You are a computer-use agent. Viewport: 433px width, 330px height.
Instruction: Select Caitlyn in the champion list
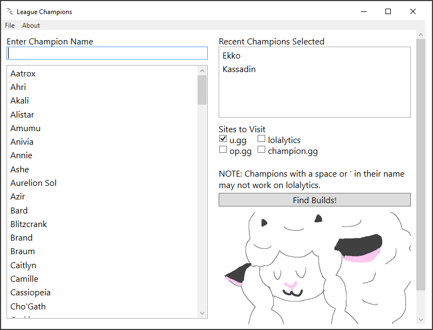[x=102, y=265]
